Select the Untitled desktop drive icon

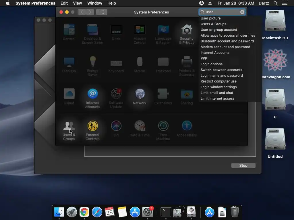click(x=275, y=143)
